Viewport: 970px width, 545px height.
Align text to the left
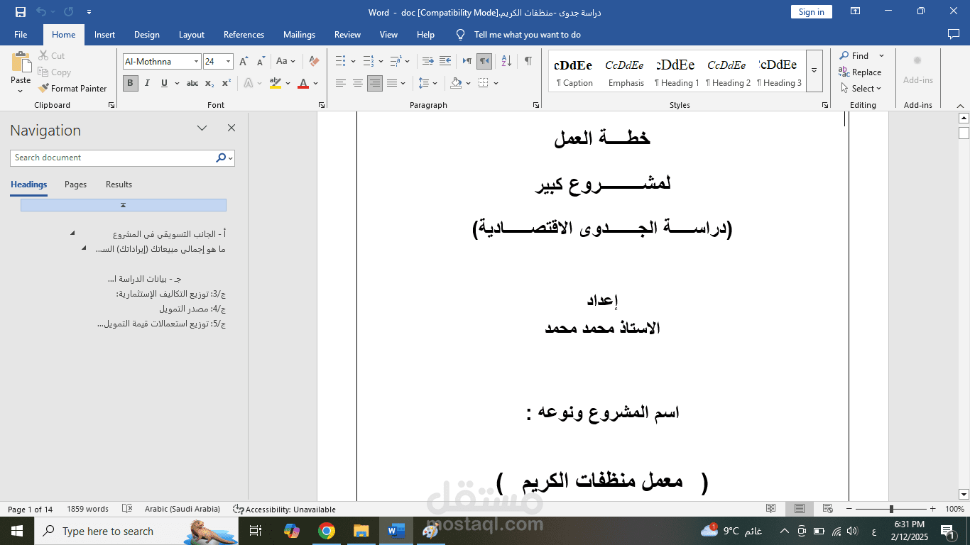coord(341,83)
